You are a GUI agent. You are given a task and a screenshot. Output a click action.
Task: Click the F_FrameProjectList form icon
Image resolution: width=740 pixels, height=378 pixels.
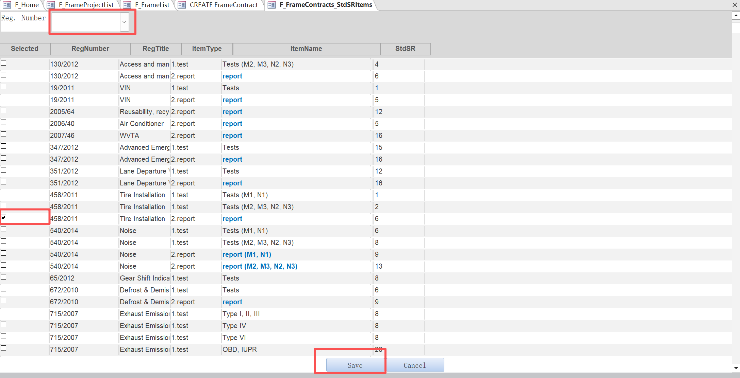[x=51, y=5]
